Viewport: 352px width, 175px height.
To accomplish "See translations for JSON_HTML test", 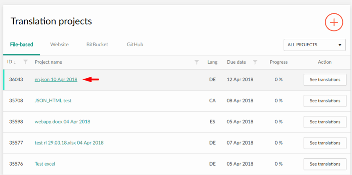I will [325, 101].
